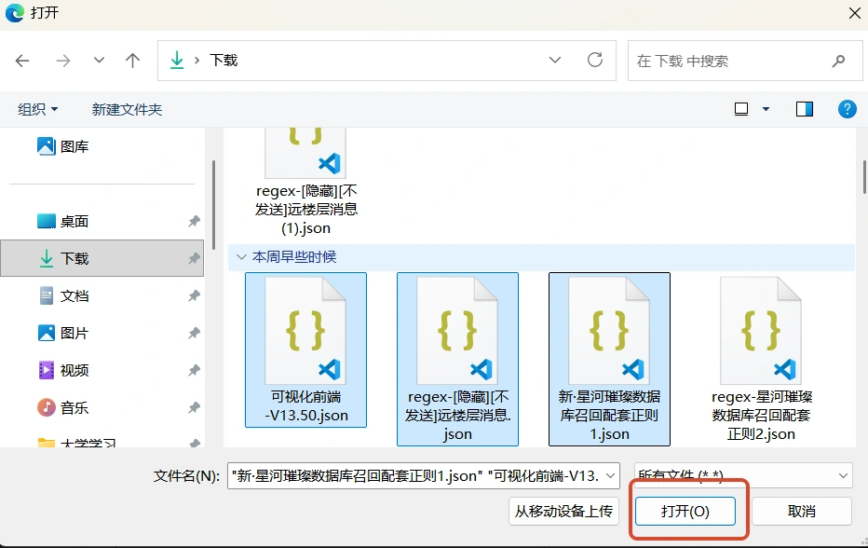868x548 pixels.
Task: Select 文档 in the sidebar
Action: [x=102, y=295]
